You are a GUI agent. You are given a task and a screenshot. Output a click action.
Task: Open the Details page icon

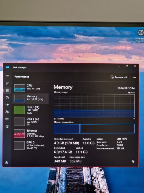click(7, 119)
